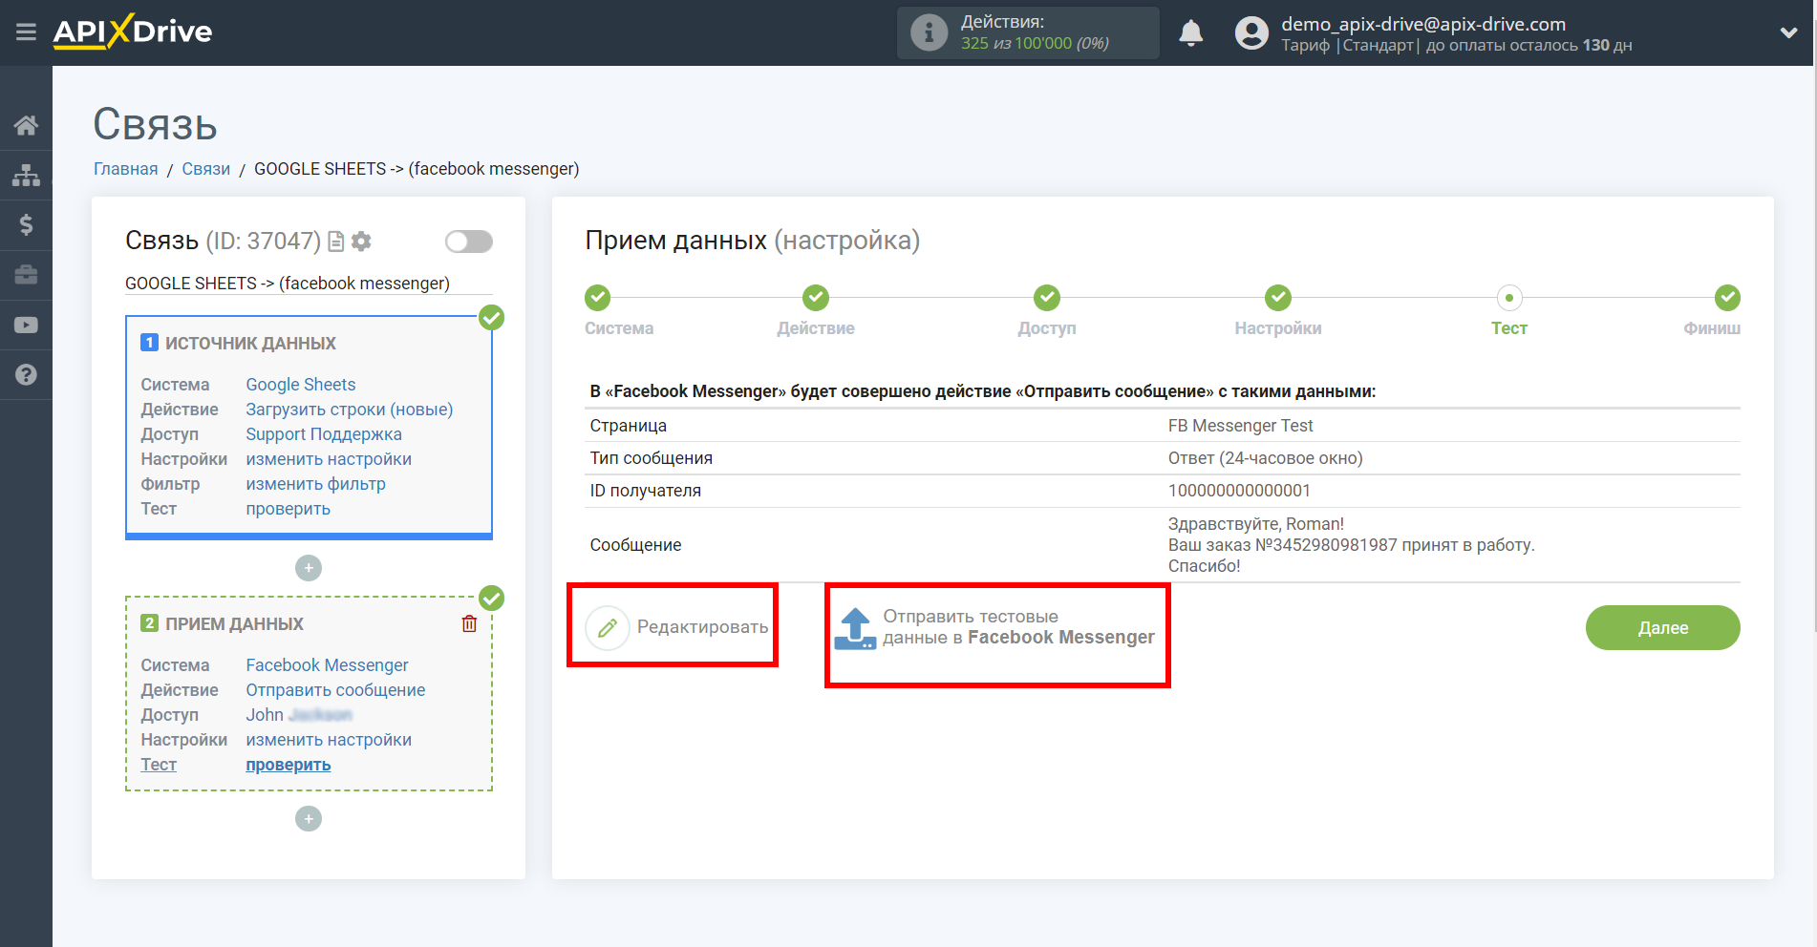This screenshot has width=1817, height=947.
Task: Click Отправить сообщение action link
Action: pos(335,690)
